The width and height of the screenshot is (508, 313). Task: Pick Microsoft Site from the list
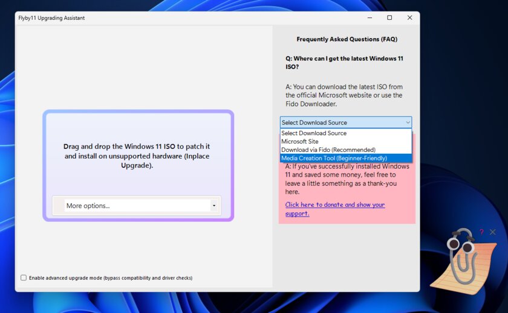(x=346, y=142)
